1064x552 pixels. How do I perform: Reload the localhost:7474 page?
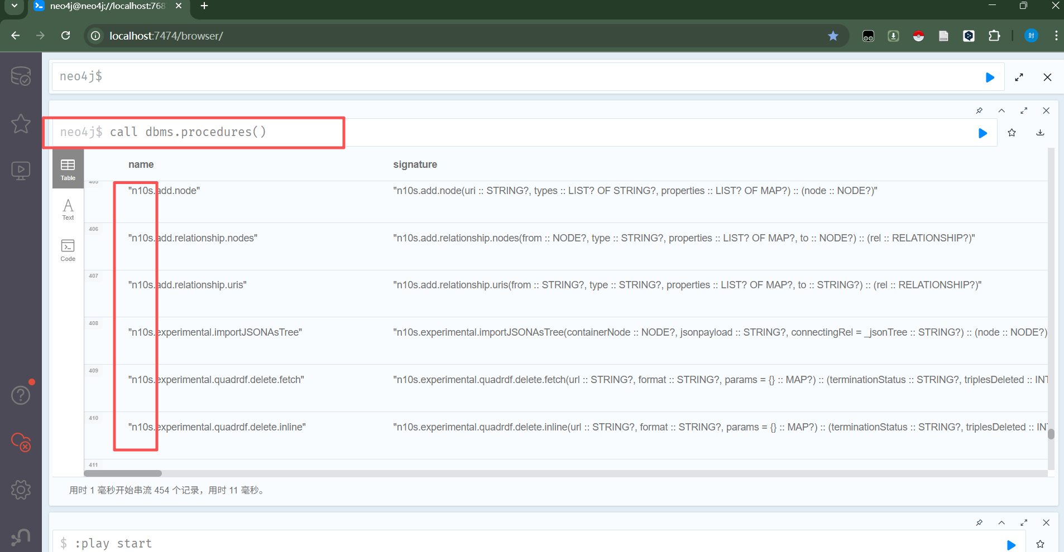coord(66,36)
